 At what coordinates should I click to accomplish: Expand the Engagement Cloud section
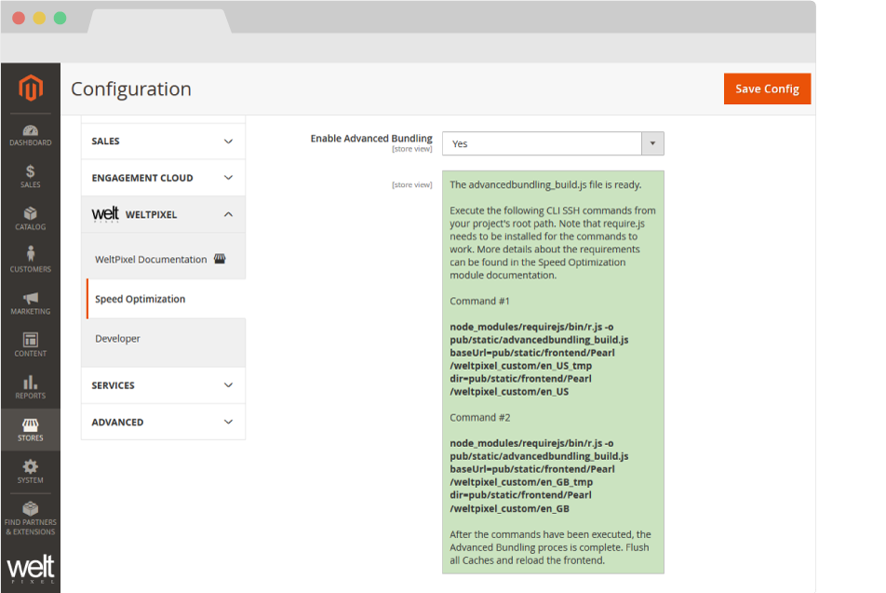pyautogui.click(x=164, y=178)
